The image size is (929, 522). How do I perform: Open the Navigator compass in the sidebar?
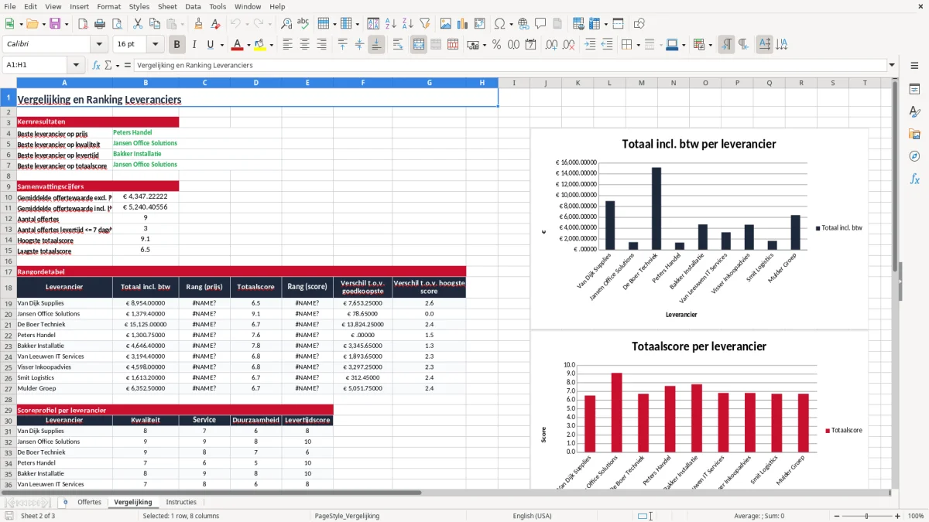[914, 156]
